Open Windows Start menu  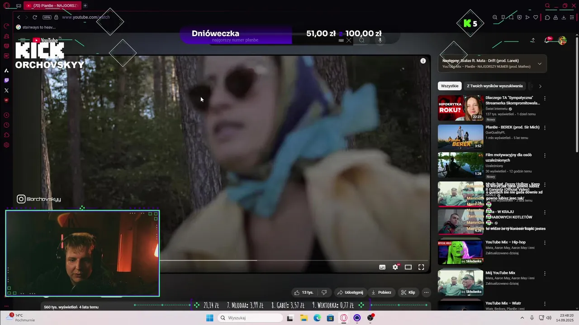click(210, 318)
